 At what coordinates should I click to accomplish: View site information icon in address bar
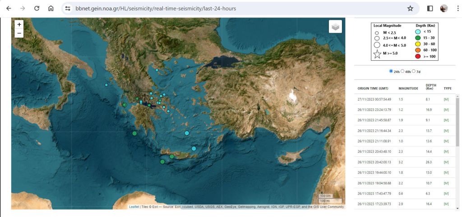[x=68, y=9]
